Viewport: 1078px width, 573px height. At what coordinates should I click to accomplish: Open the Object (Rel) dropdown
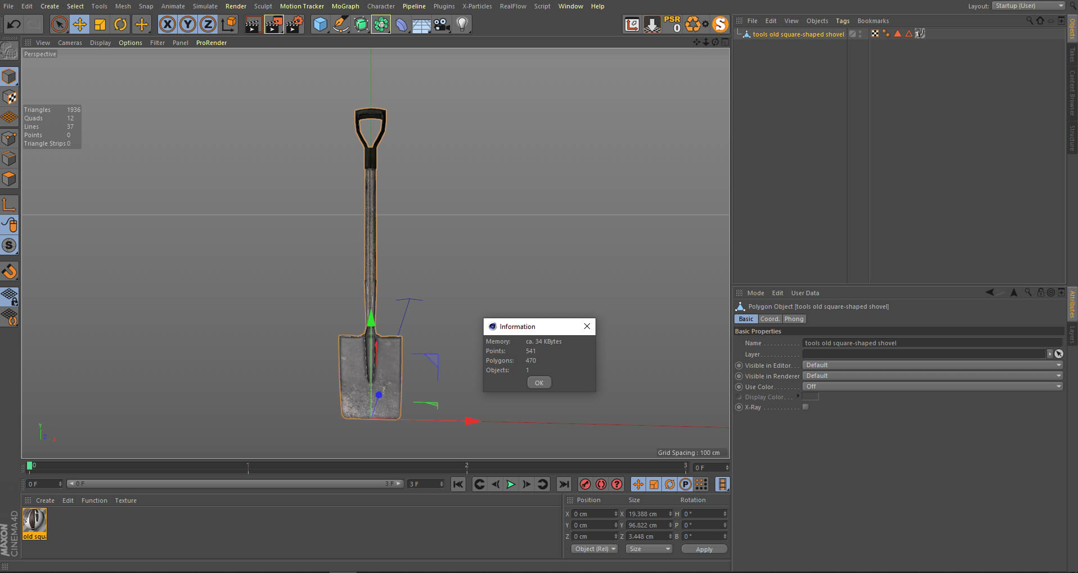pyautogui.click(x=594, y=549)
